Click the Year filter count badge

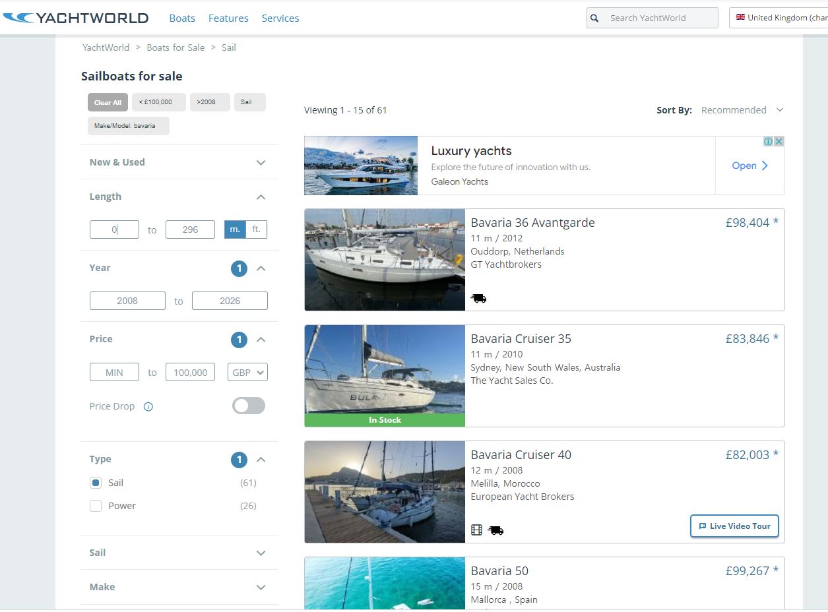point(239,268)
